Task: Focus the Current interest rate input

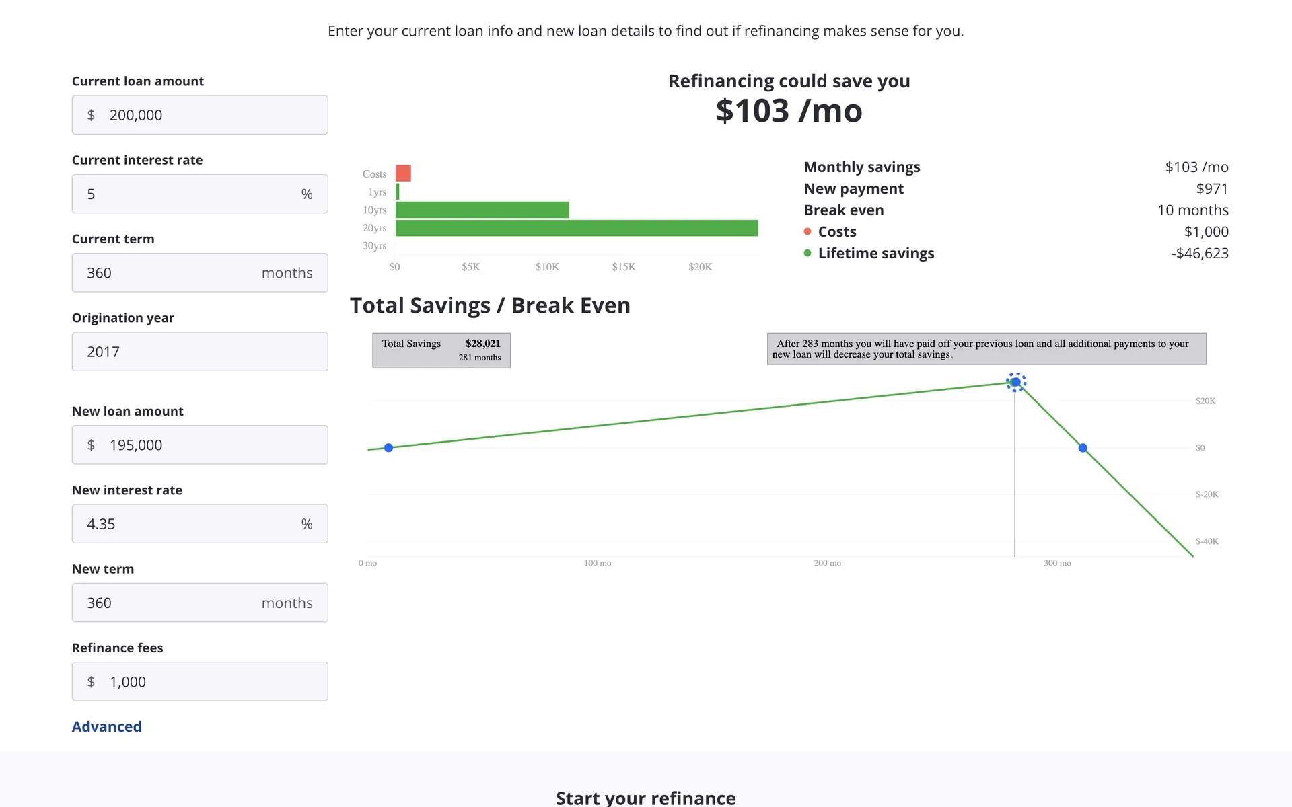Action: pos(200,194)
